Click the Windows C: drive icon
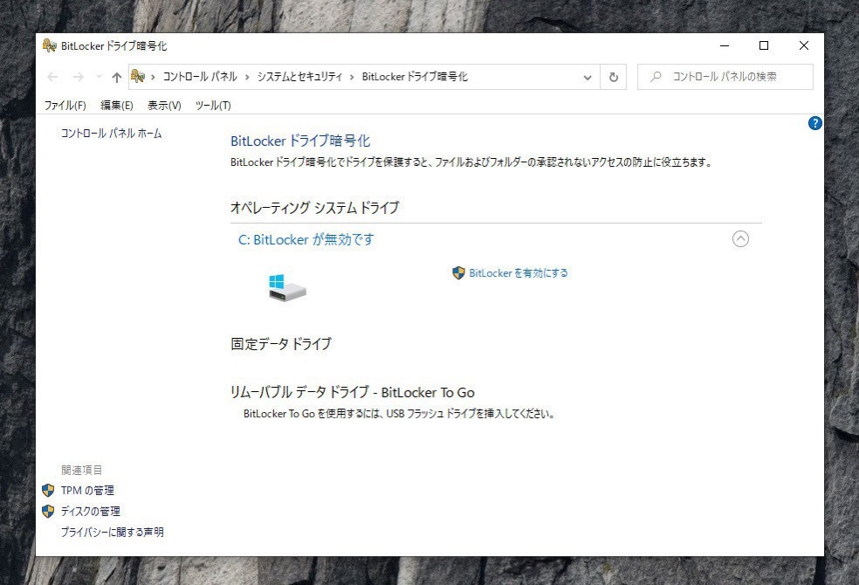Viewport: 859px width, 585px height. (x=287, y=287)
